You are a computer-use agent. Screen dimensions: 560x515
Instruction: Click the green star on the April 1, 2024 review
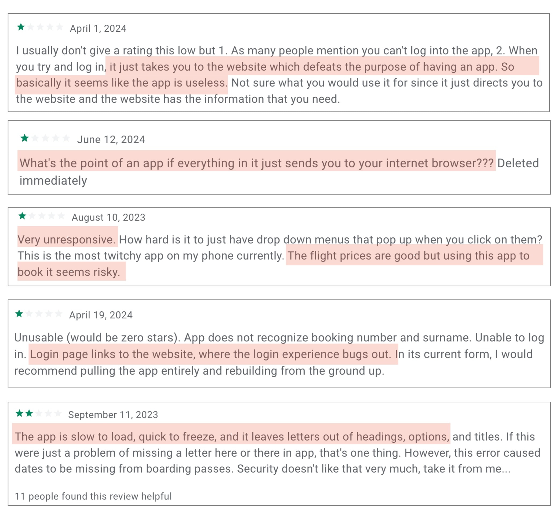coord(21,27)
